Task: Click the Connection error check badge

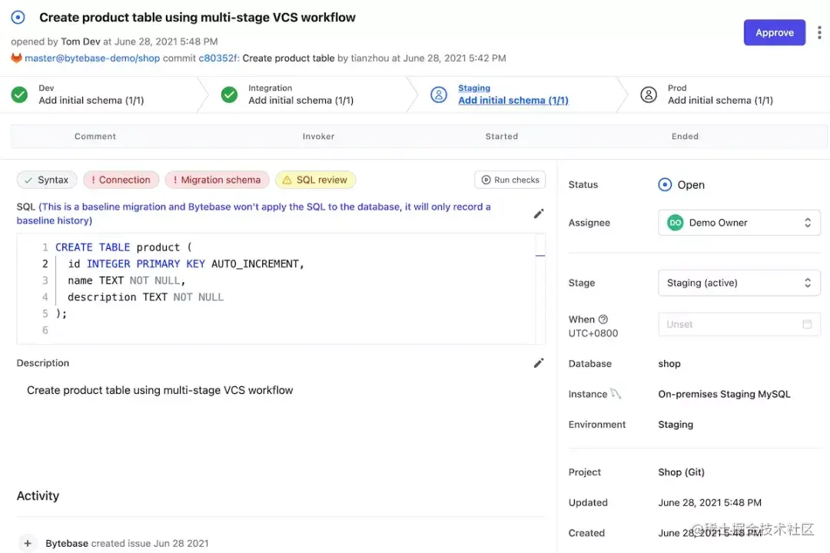Action: 121,180
